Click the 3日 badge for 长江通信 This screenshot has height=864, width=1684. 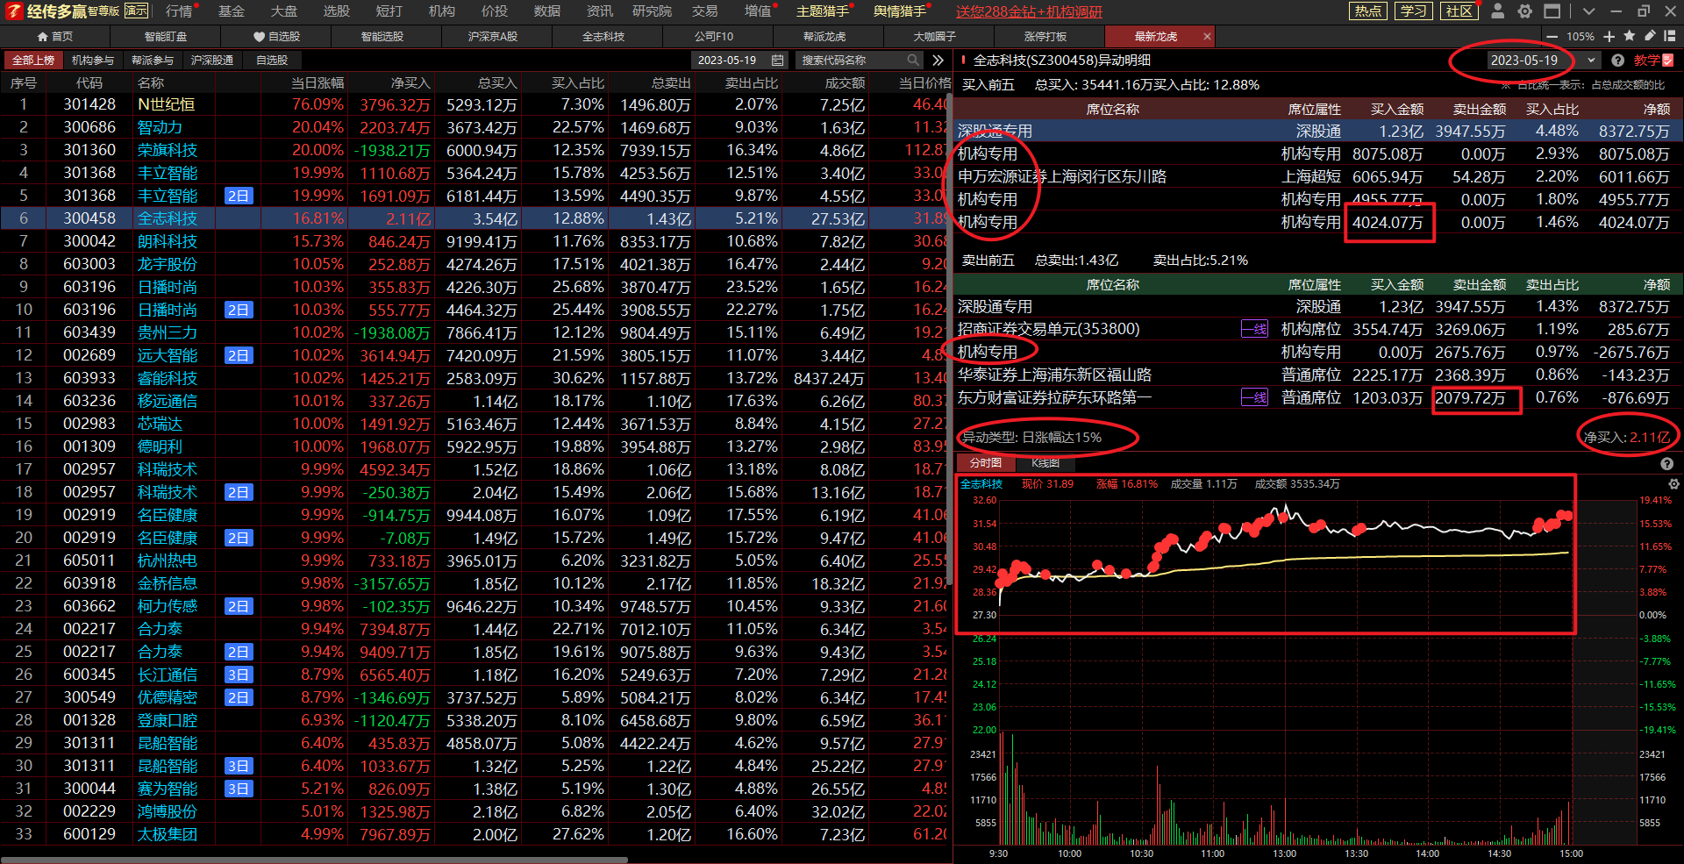click(x=239, y=675)
